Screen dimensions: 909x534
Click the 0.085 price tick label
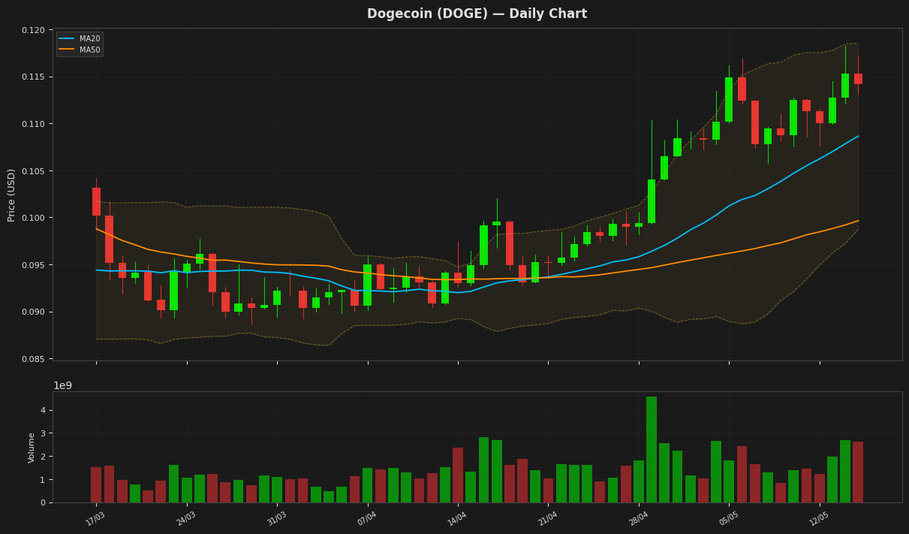[x=33, y=359]
